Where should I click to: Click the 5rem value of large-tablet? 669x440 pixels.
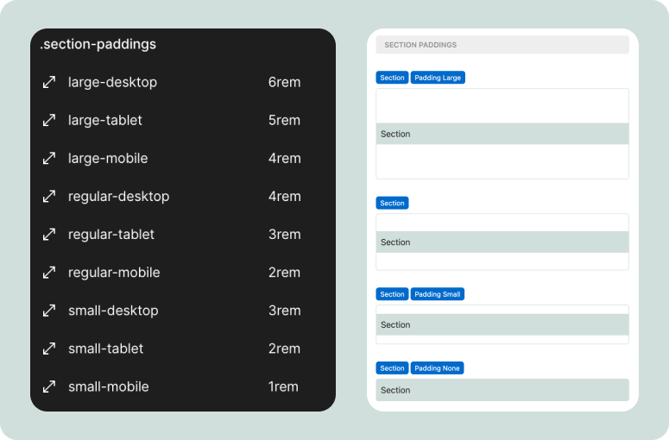pos(284,120)
